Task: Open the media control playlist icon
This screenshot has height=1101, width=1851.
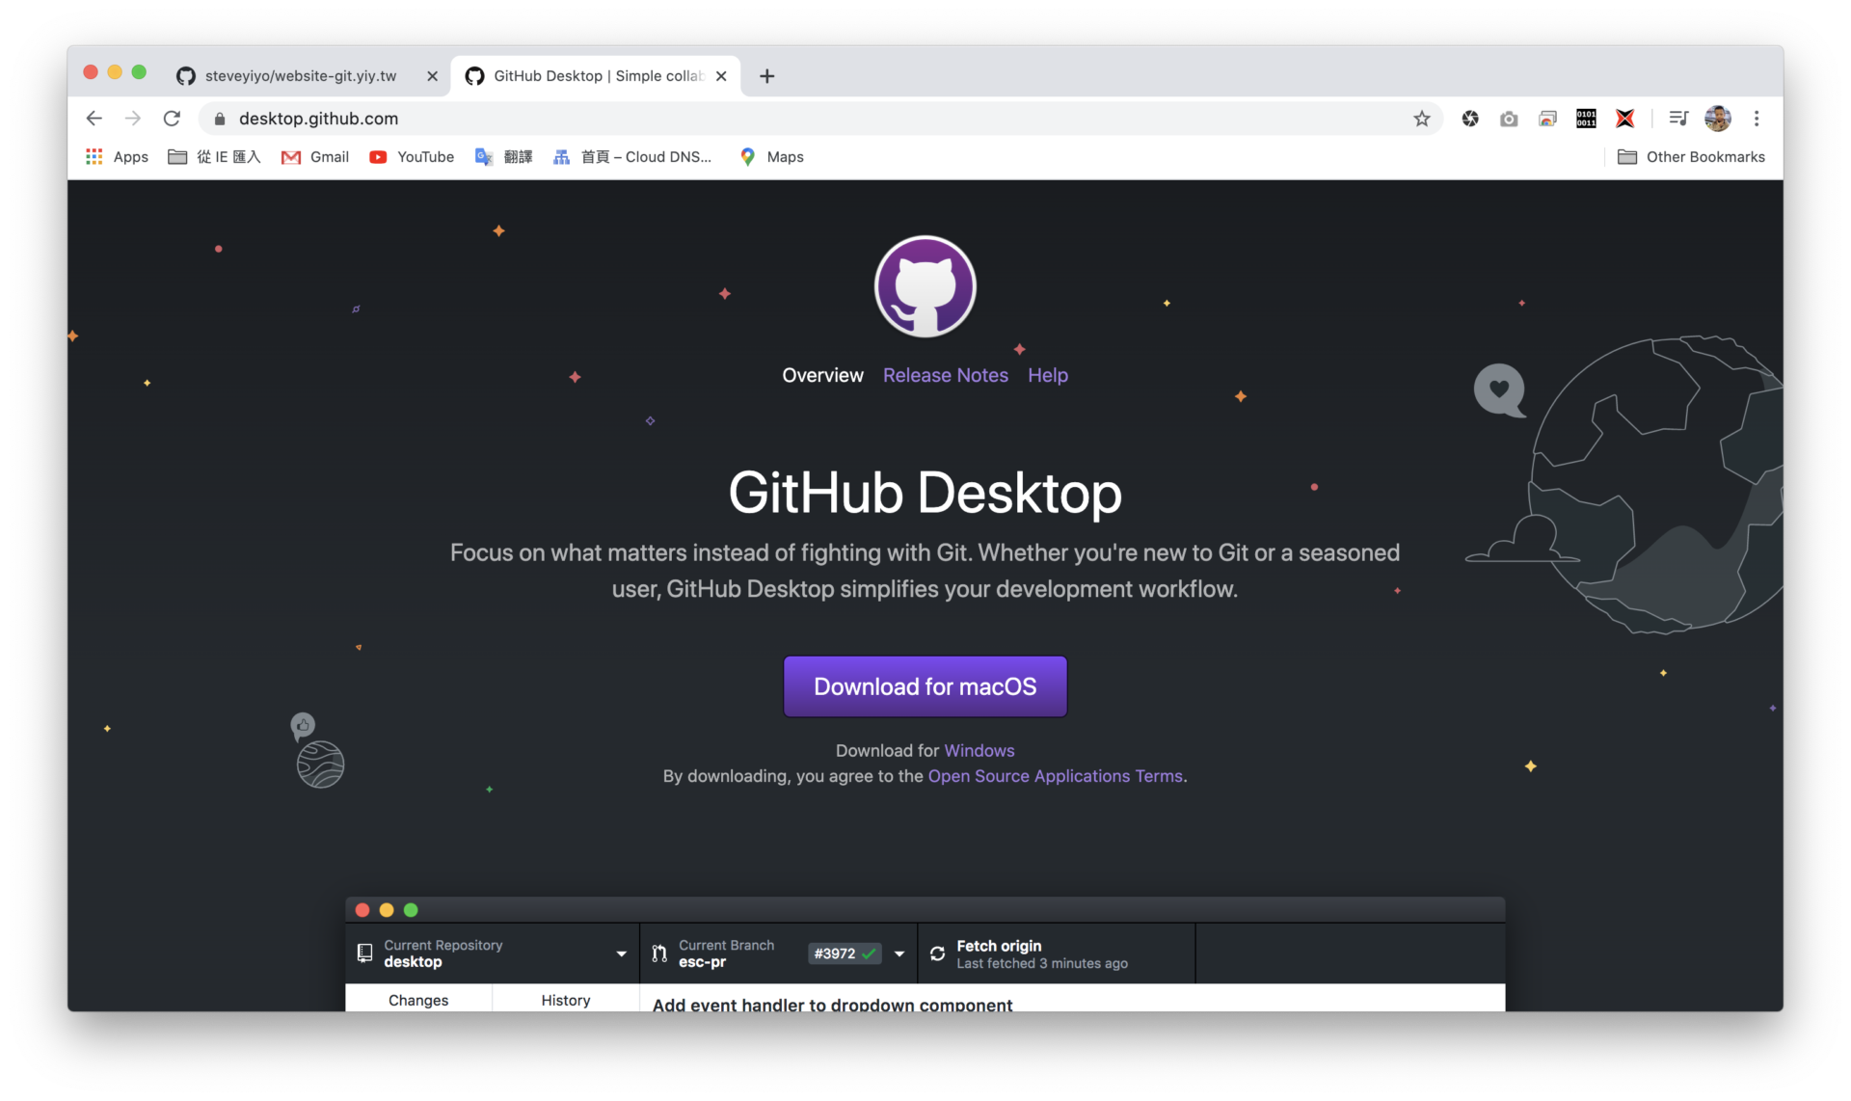Action: coord(1678,119)
